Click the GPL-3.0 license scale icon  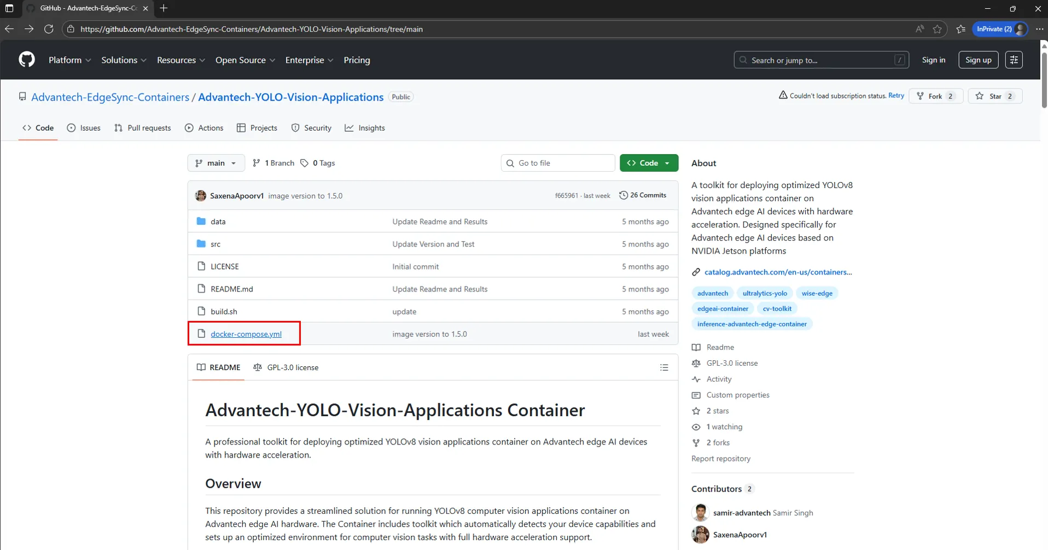point(257,367)
